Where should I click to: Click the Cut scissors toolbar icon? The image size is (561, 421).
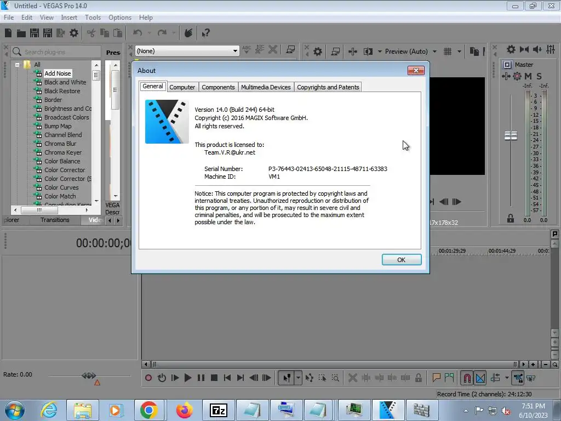(91, 33)
